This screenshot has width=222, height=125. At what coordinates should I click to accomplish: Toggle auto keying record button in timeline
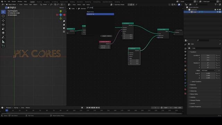coord(82,108)
